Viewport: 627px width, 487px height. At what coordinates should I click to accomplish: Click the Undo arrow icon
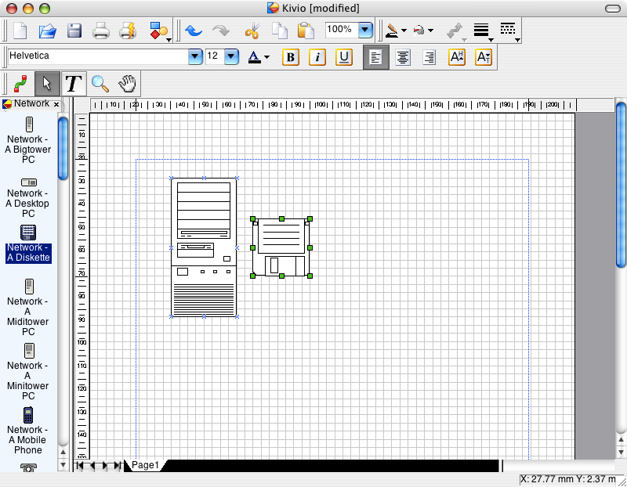coord(194,31)
